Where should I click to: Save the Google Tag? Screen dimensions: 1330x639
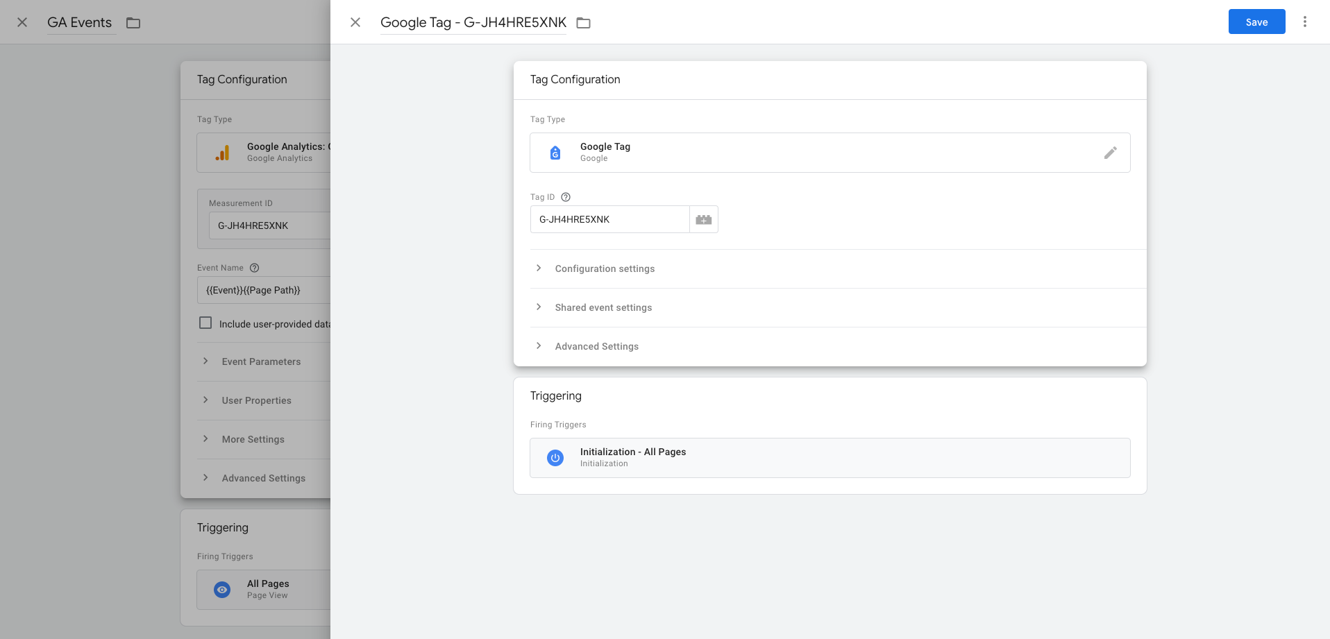1256,22
